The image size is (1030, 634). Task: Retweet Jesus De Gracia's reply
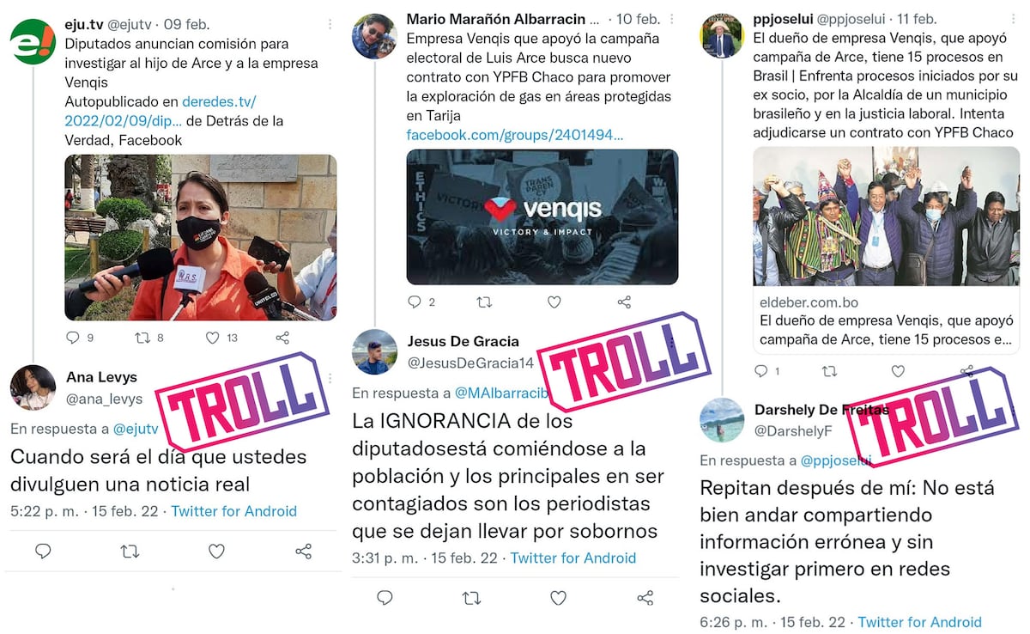click(x=471, y=597)
